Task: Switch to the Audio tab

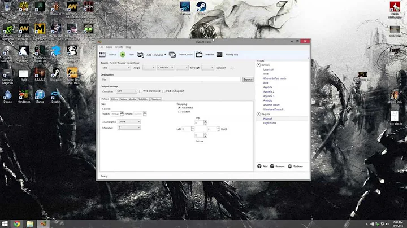Action: pyautogui.click(x=133, y=99)
